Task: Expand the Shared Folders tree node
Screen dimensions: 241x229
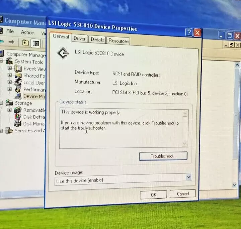Action: point(10,76)
